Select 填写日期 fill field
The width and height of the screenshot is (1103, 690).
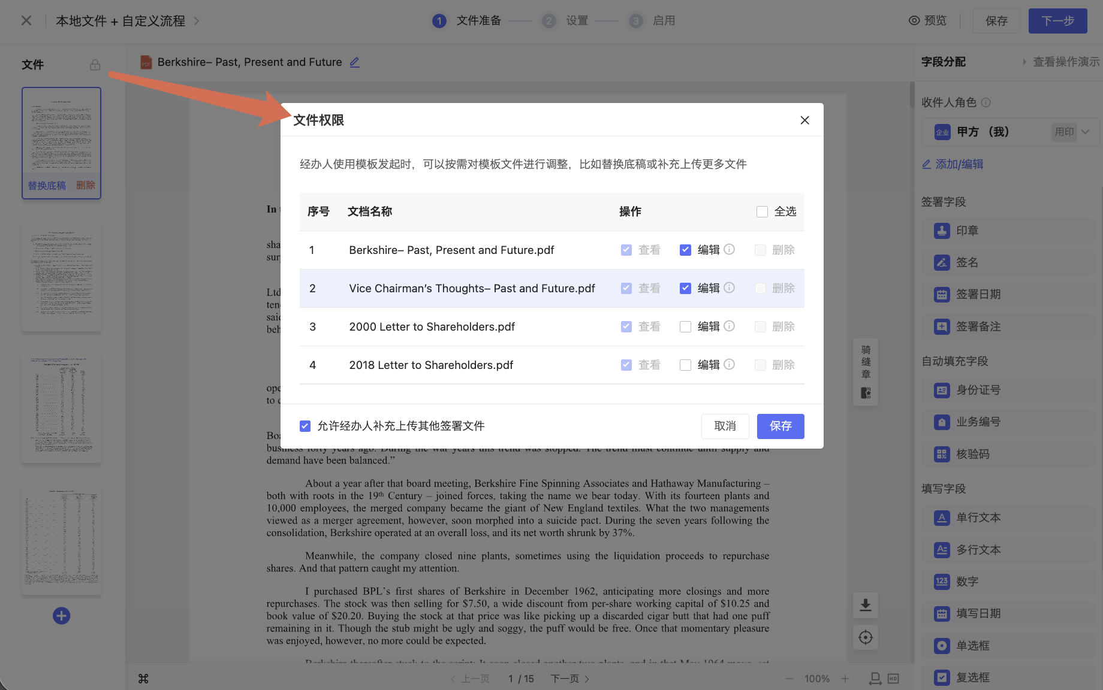pos(1009,613)
